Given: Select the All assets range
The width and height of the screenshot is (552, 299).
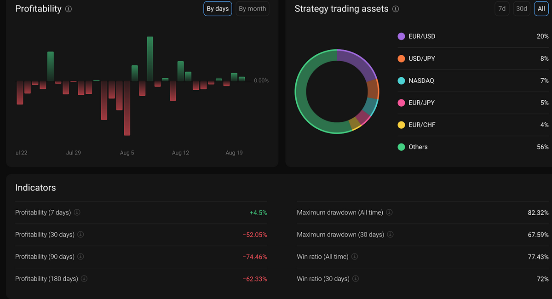Looking at the screenshot, I should click(541, 9).
